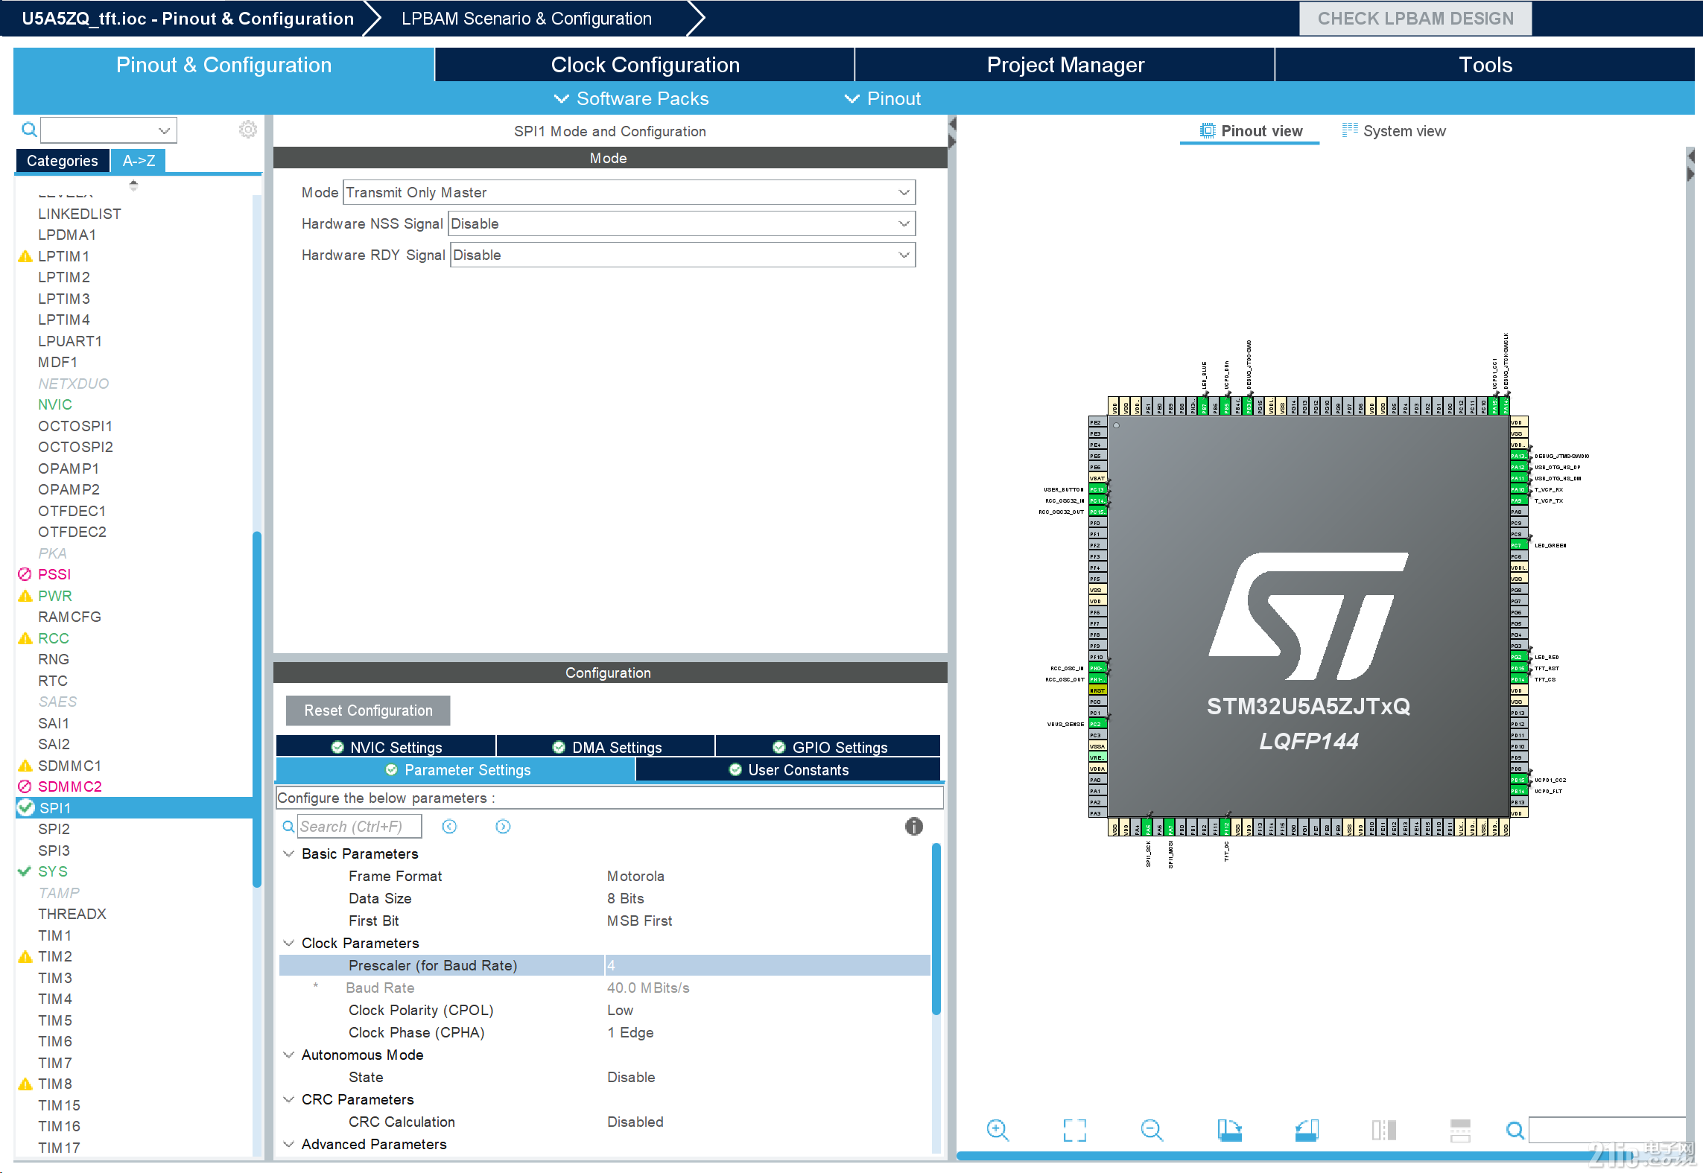The width and height of the screenshot is (1703, 1173).
Task: Switch to the Clock Configuration tab
Action: click(x=644, y=65)
